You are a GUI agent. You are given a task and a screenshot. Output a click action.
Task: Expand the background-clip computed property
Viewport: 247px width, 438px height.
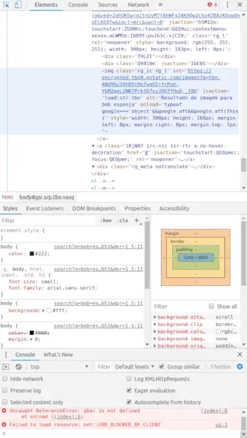click(155, 324)
